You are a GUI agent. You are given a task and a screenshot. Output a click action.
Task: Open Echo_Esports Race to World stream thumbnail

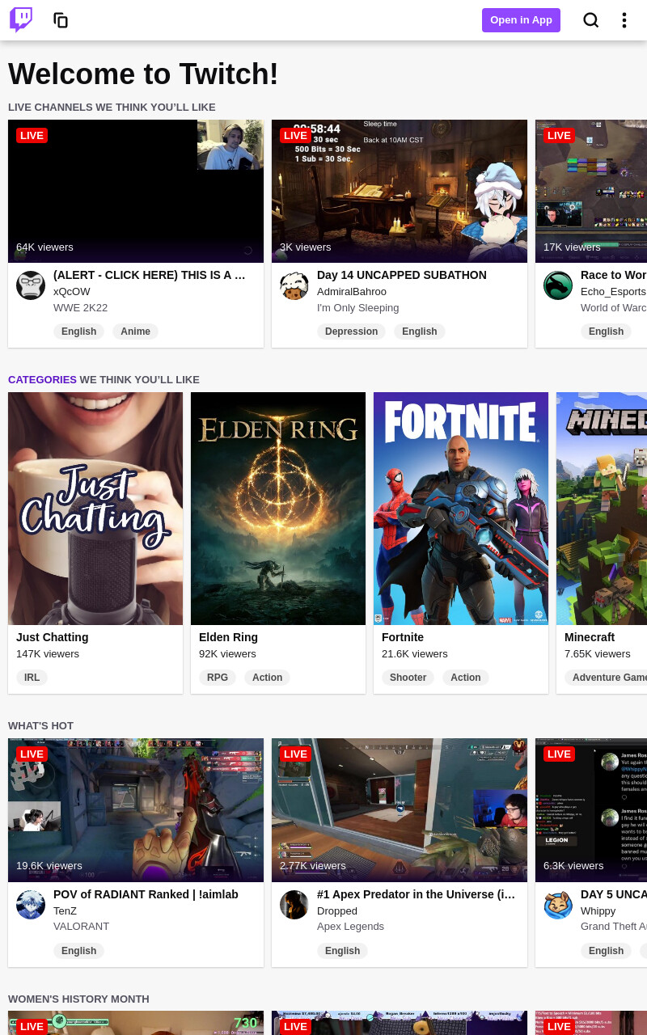pos(591,191)
